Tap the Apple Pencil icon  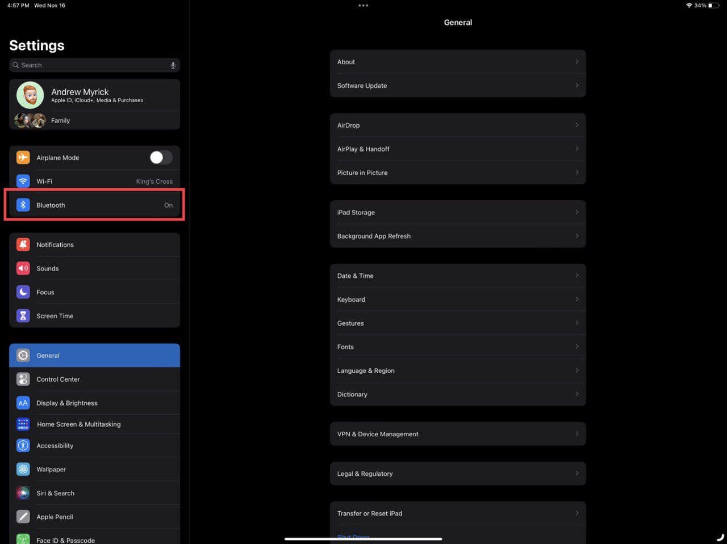click(x=23, y=517)
